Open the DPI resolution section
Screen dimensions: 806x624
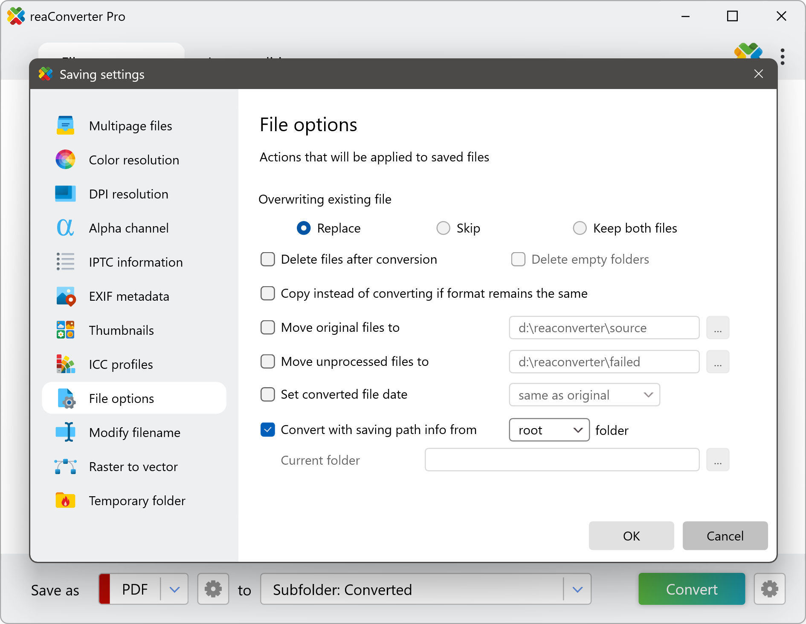(128, 194)
